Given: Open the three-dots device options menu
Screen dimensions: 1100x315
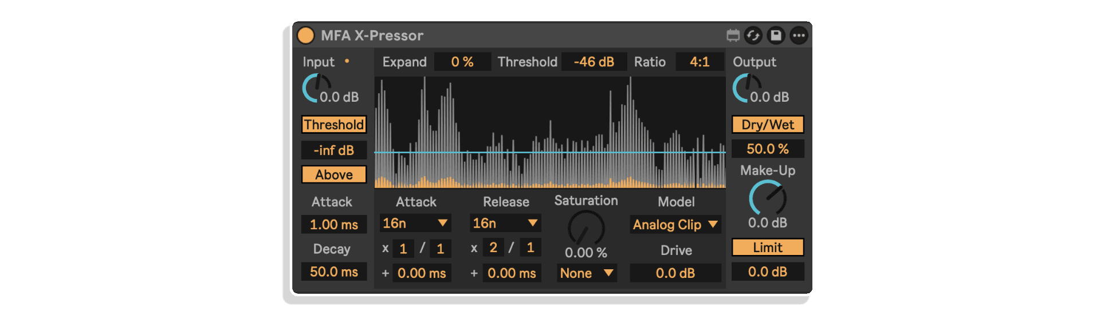Looking at the screenshot, I should coord(799,35).
